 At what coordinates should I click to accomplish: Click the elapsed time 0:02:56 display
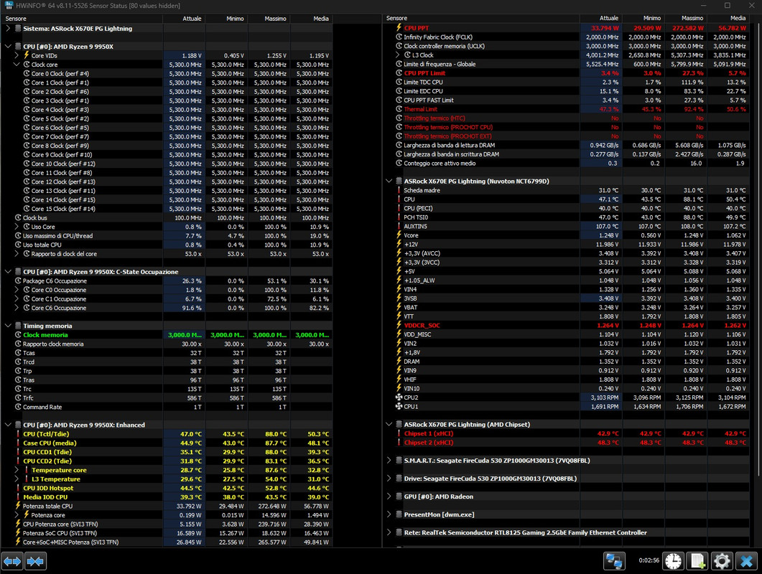click(x=649, y=560)
